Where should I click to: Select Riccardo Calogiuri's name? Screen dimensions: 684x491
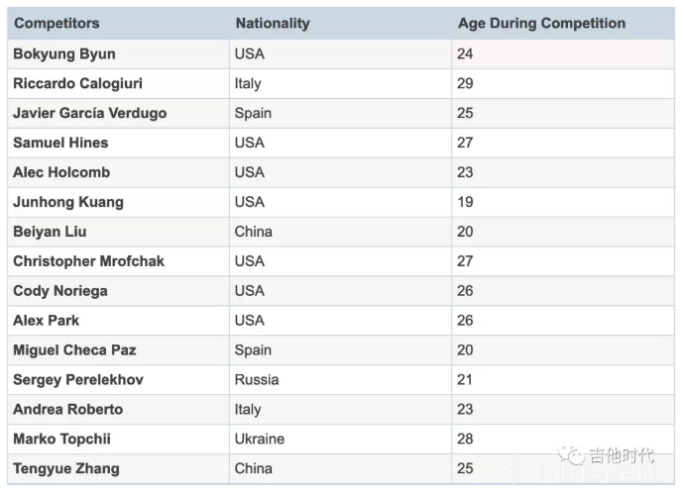tap(77, 84)
